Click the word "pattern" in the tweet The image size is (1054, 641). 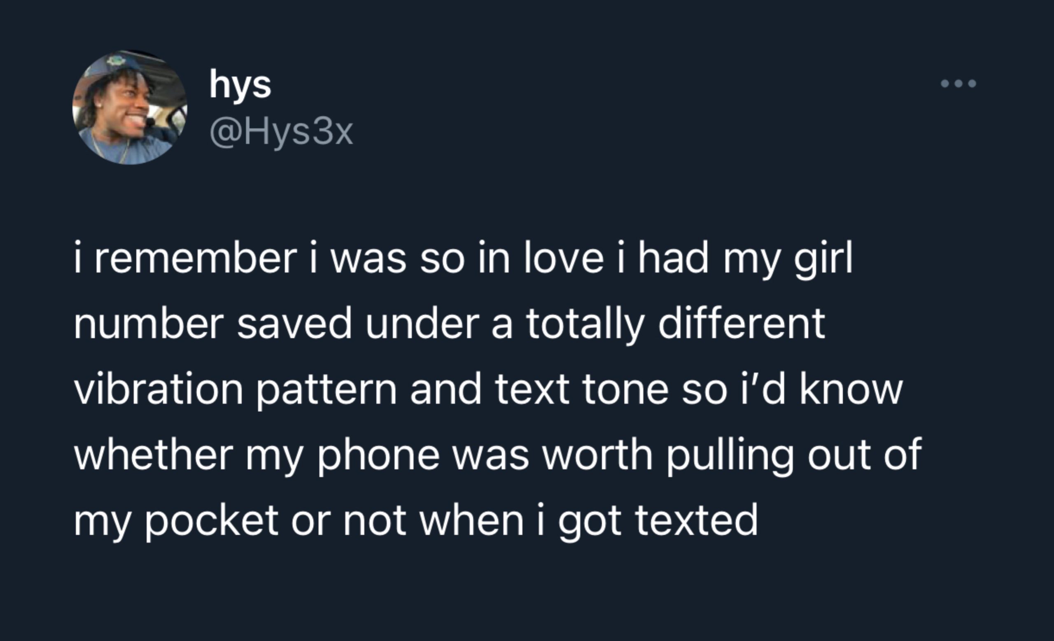coord(327,390)
